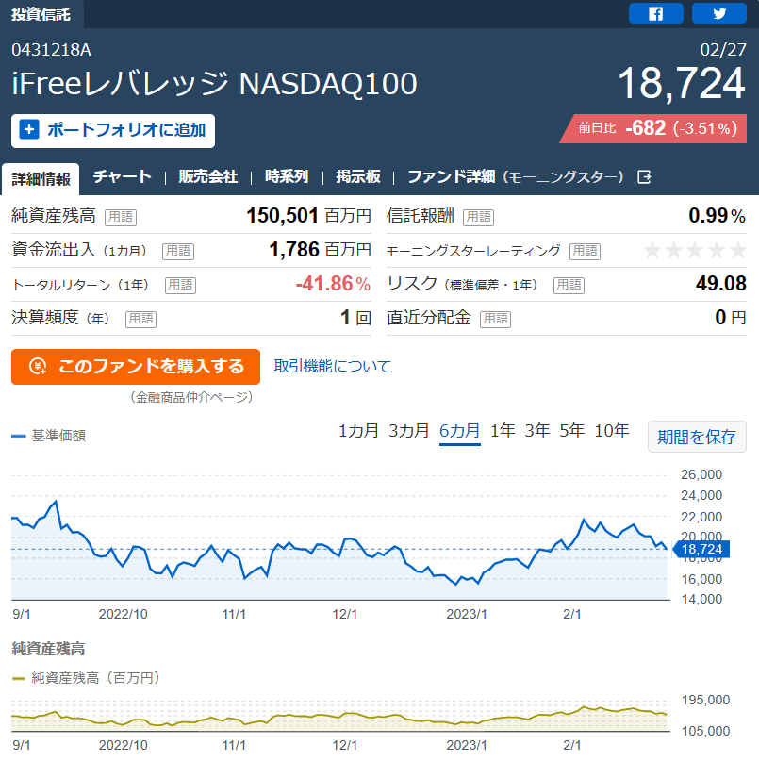Image resolution: width=759 pixels, height=761 pixels.
Task: Open the external-link icon beside ファンド詳細
Action: (x=644, y=177)
